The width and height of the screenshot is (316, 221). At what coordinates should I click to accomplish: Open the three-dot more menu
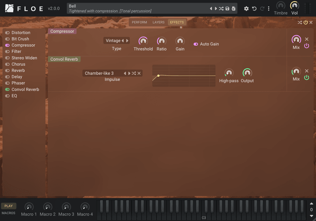[269, 8]
